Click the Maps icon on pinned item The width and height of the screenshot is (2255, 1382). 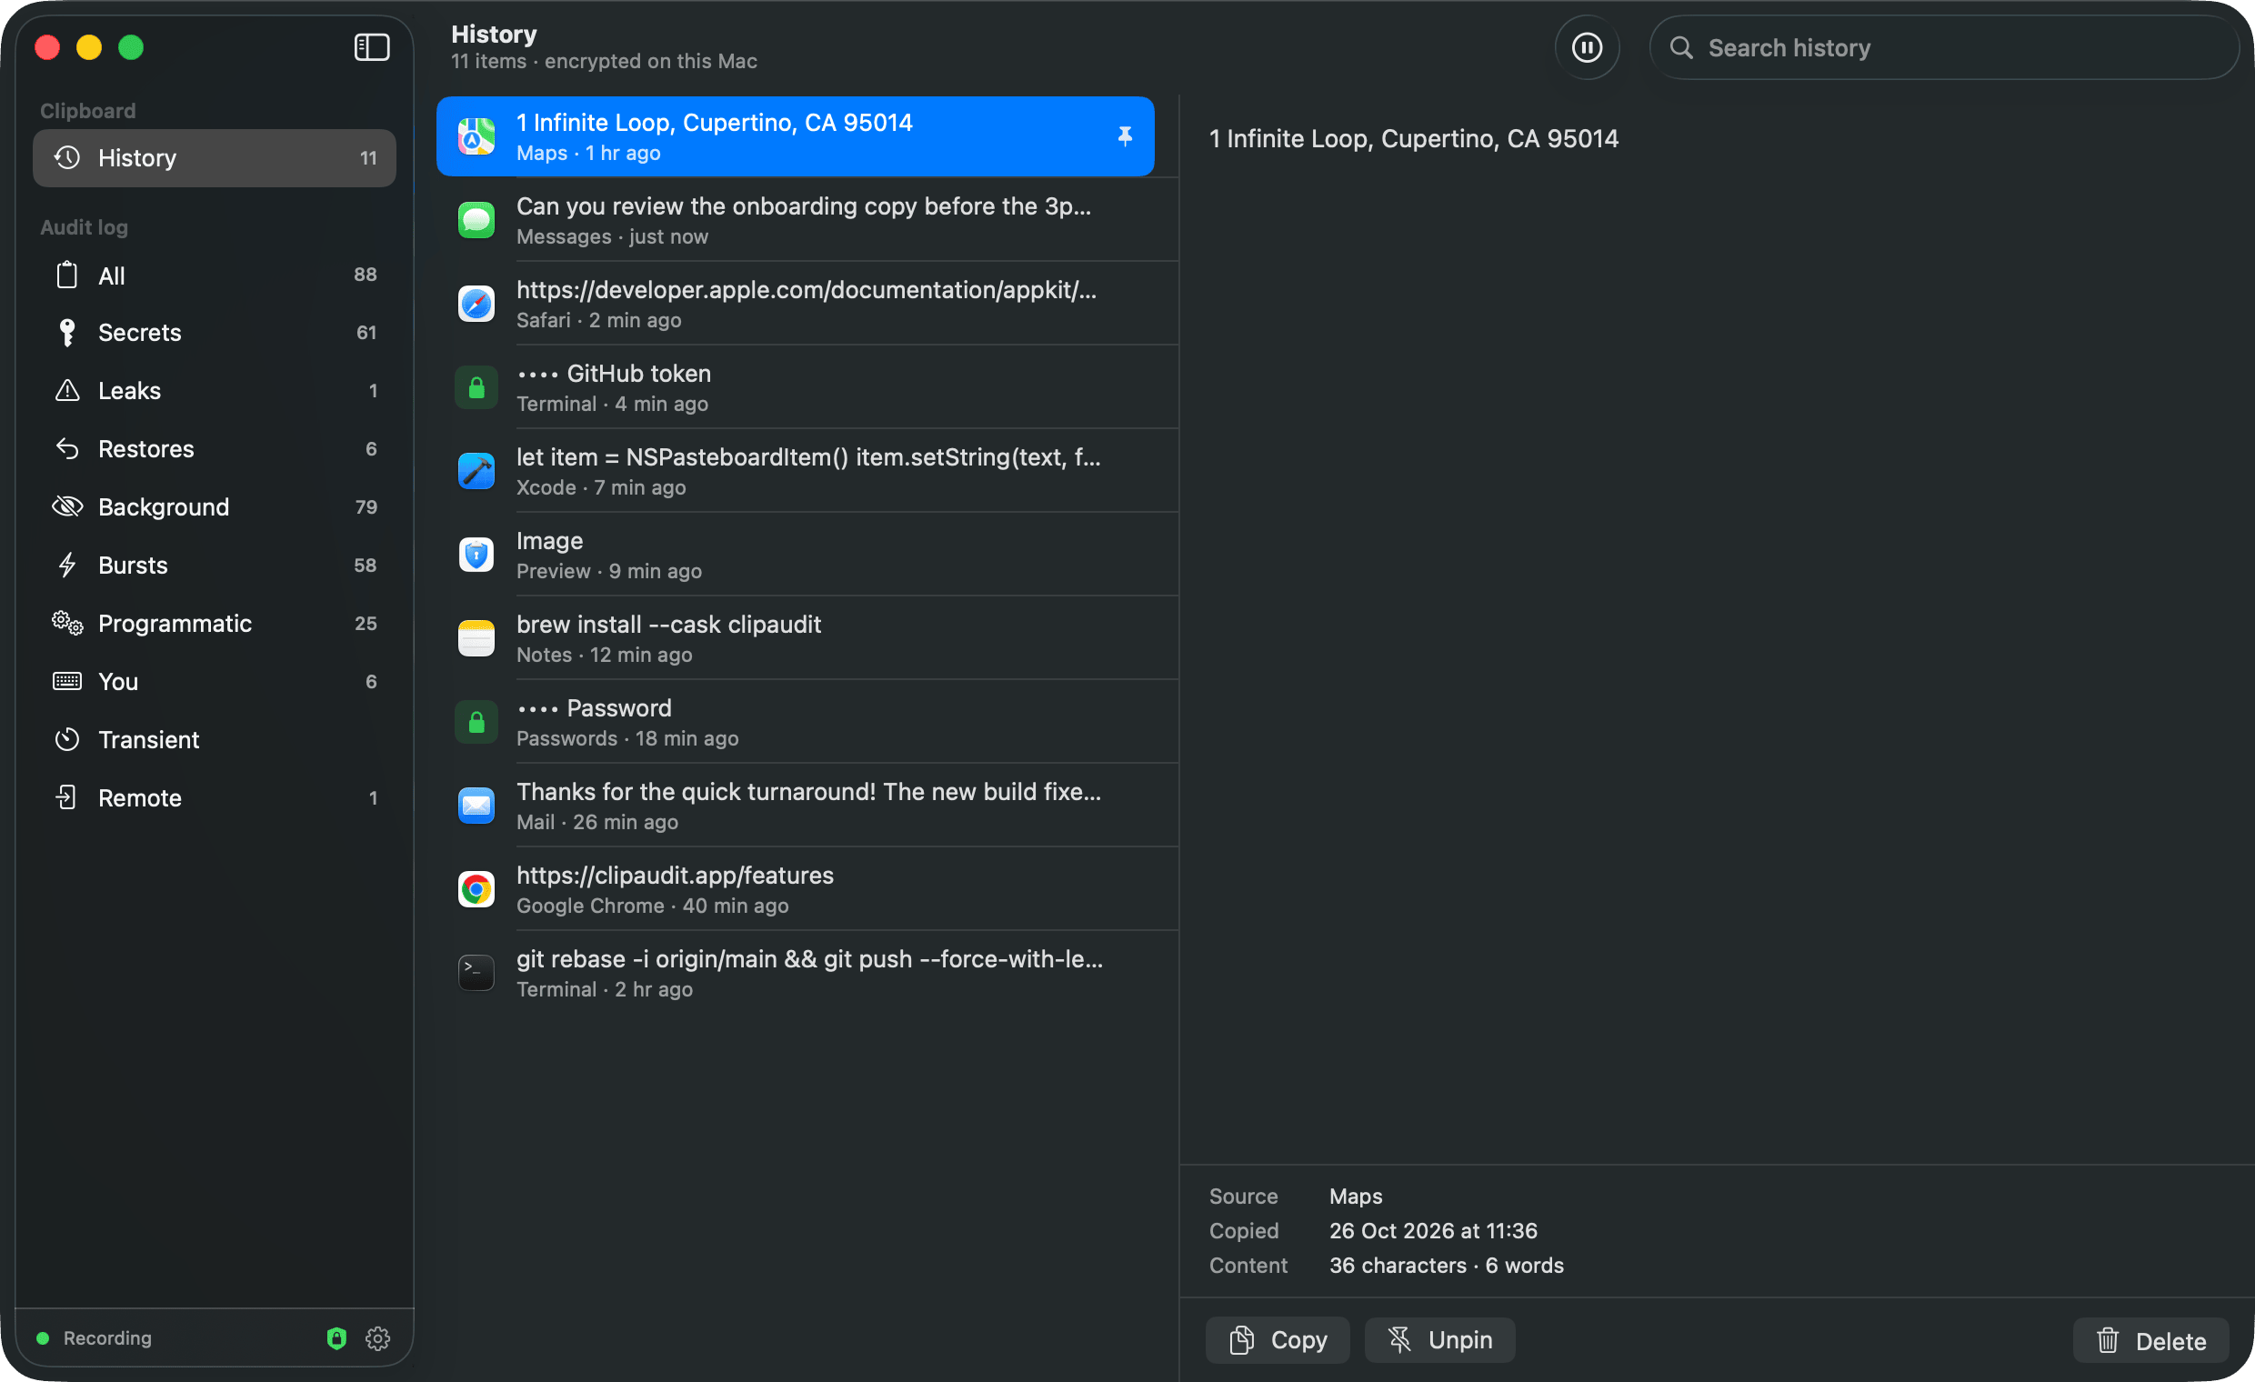[x=476, y=136]
